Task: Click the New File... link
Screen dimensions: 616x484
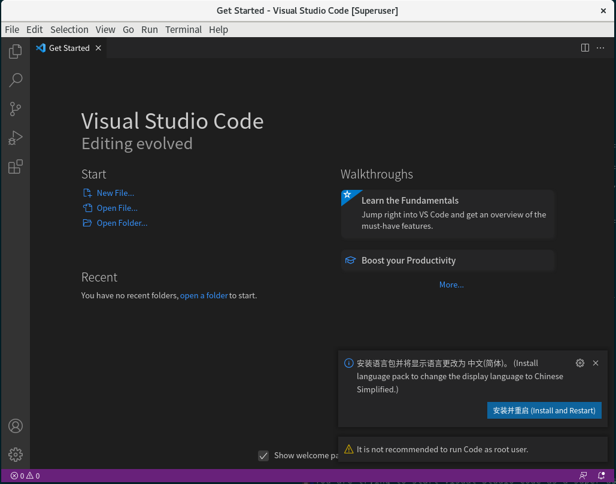Action: [x=115, y=193]
